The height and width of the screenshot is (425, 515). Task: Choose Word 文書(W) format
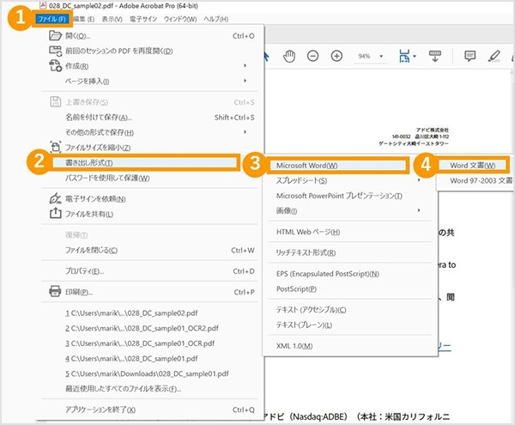(x=473, y=165)
